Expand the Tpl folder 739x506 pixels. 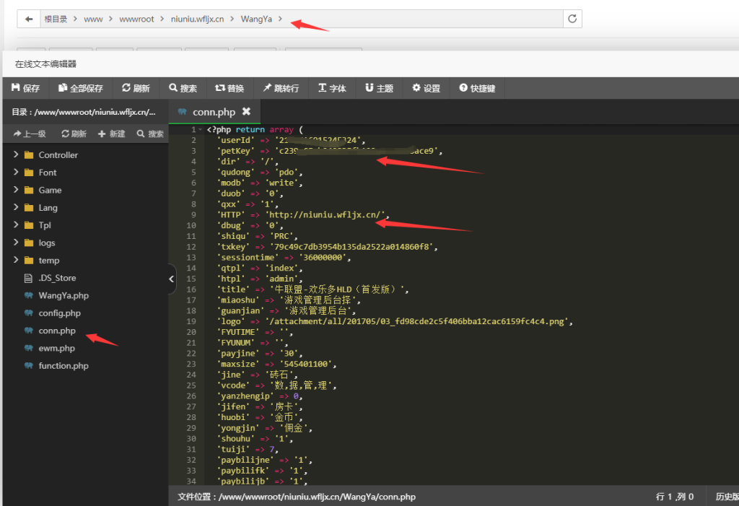[x=16, y=224]
